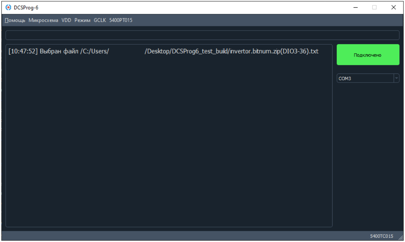Select the COM3 port combo box
Viewport: 405px width, 242px height.
pos(365,78)
